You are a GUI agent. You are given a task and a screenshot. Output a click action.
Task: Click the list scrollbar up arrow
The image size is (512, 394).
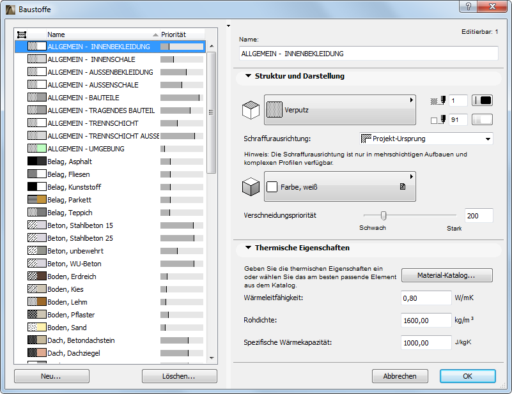pyautogui.click(x=212, y=46)
